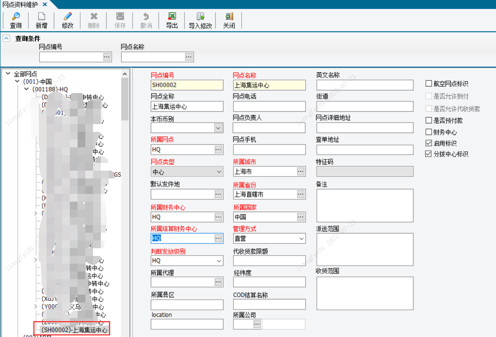
Task: Collapse the 全部网点 tree root node
Action: click(x=8, y=74)
